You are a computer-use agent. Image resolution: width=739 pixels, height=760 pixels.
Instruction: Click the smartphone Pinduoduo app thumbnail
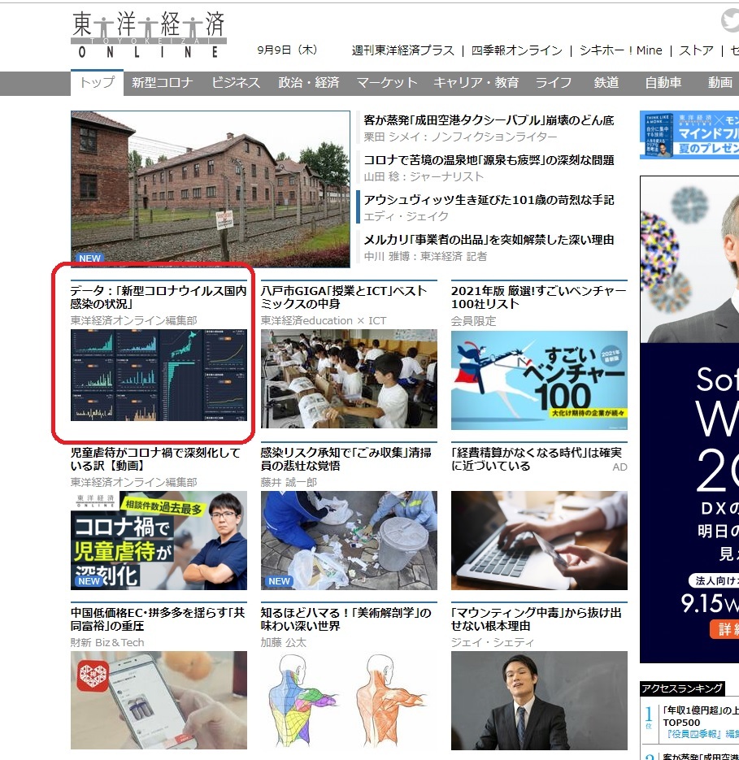click(x=159, y=701)
